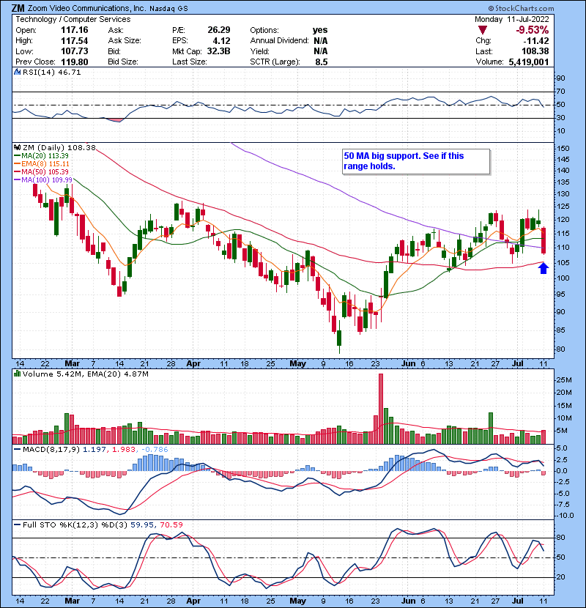Click the May label on the price date axis
This screenshot has height=608, width=586.
[298, 364]
